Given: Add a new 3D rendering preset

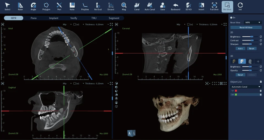Looking at the screenshot, I should click(x=258, y=62).
